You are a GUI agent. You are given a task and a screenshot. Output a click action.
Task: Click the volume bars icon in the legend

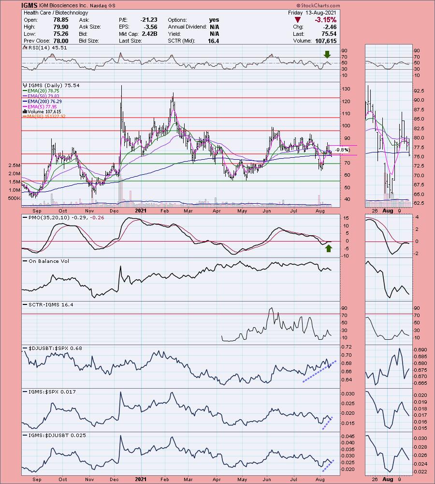25,111
